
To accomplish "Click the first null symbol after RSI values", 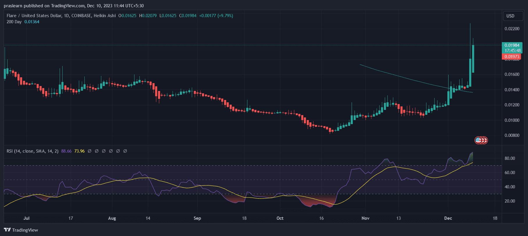I will click(x=90, y=151).
